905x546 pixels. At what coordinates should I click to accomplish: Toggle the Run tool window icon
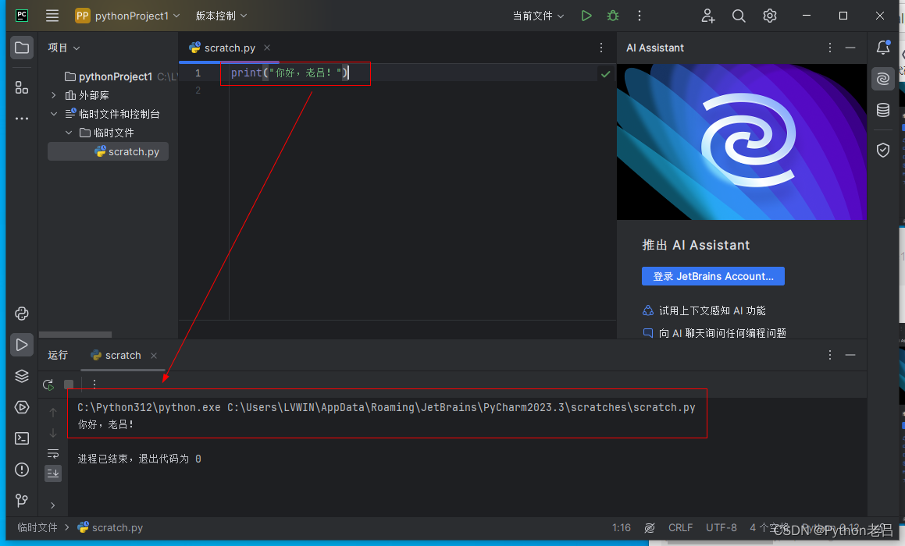(x=22, y=345)
